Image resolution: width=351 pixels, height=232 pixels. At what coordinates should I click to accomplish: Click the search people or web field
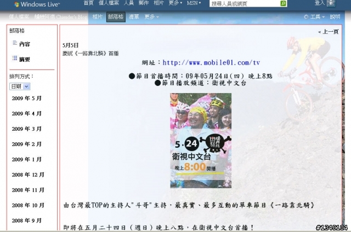click(x=245, y=3)
